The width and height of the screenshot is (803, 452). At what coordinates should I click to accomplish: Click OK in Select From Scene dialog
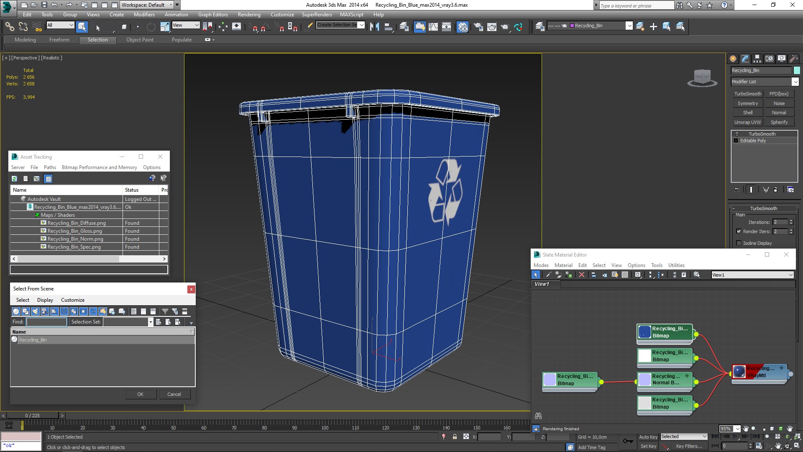click(141, 394)
